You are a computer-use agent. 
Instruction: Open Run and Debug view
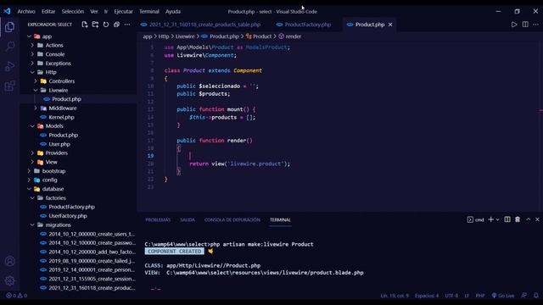tap(9, 66)
